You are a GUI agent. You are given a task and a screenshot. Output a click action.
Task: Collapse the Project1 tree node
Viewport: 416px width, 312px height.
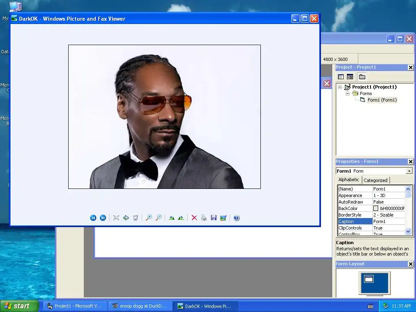[x=340, y=87]
